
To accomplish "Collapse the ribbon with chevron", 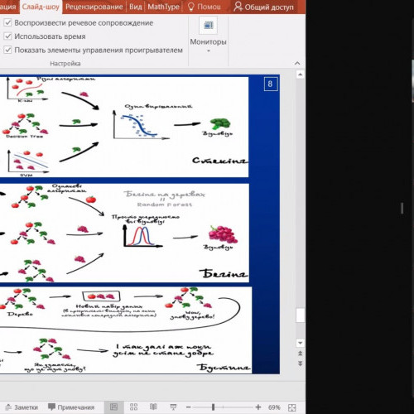I will pyautogui.click(x=297, y=63).
